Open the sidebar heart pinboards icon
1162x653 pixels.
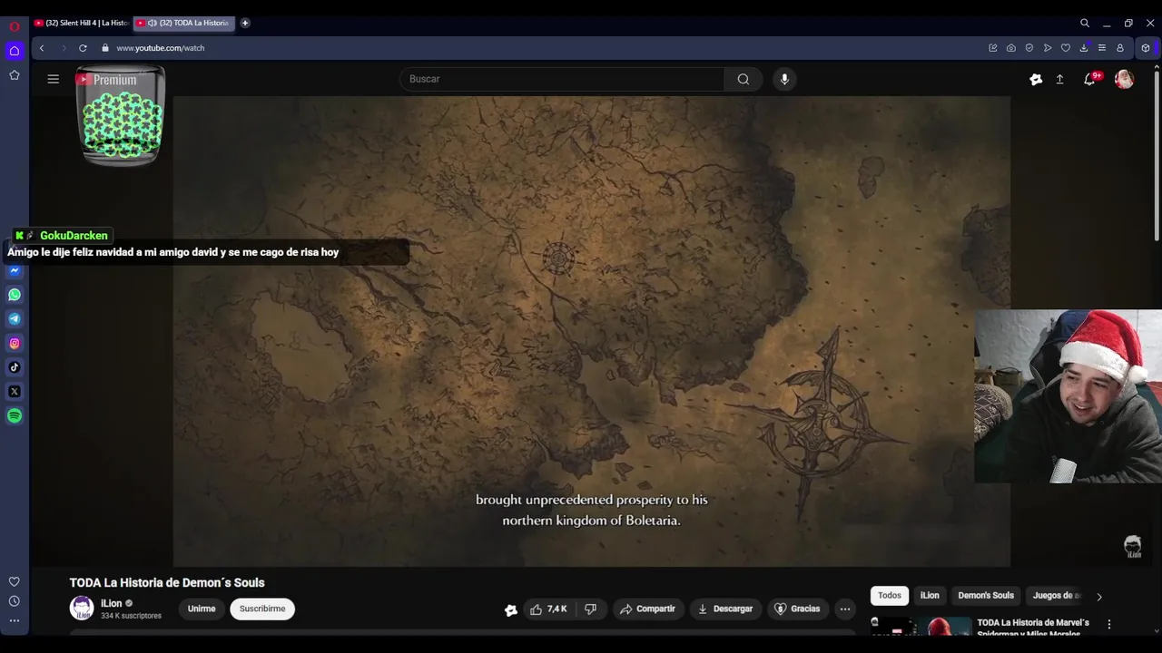coord(15,581)
